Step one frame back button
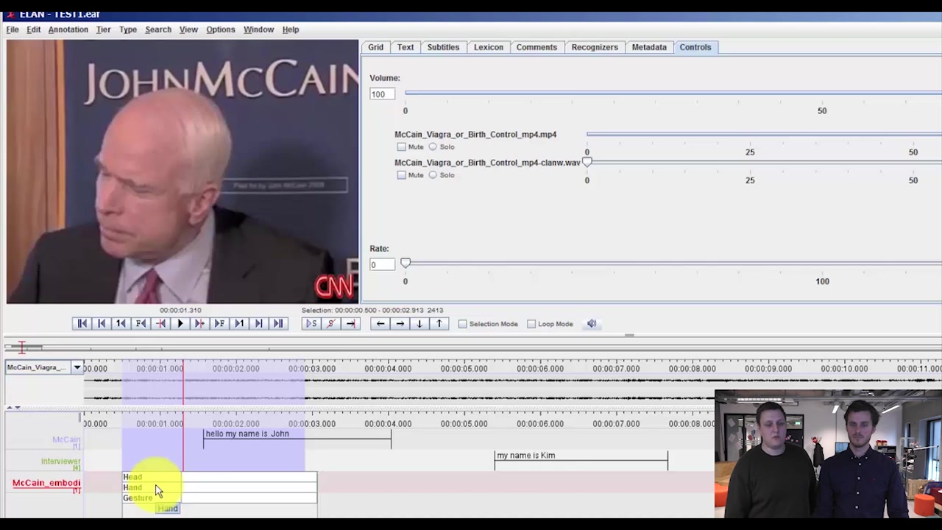 point(141,324)
